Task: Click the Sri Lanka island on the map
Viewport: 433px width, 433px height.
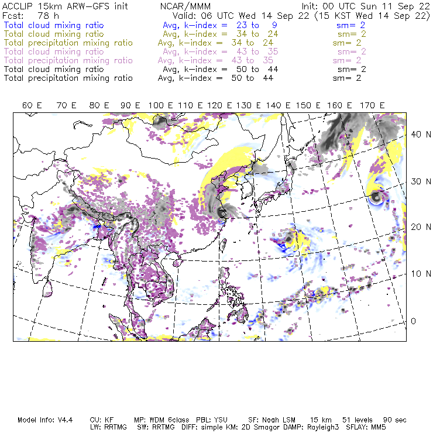Action: click(x=47, y=288)
